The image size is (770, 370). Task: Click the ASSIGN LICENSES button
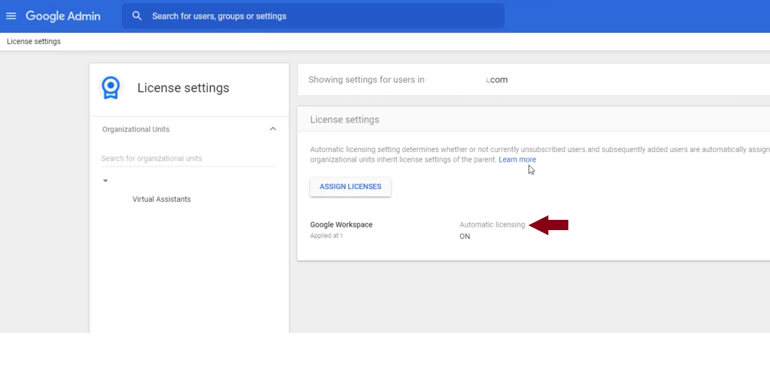[x=350, y=187]
